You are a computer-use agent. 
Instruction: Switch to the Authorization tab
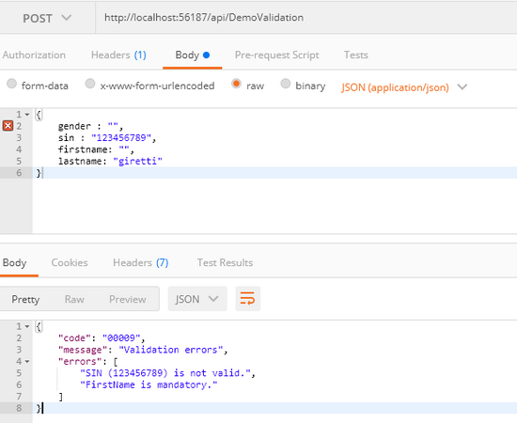[34, 55]
